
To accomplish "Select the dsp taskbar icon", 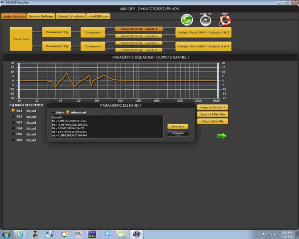I will 137,234.
